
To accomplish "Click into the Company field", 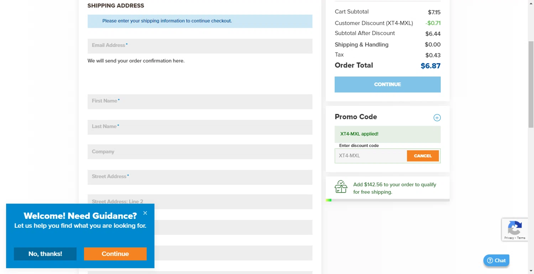I will [200, 152].
